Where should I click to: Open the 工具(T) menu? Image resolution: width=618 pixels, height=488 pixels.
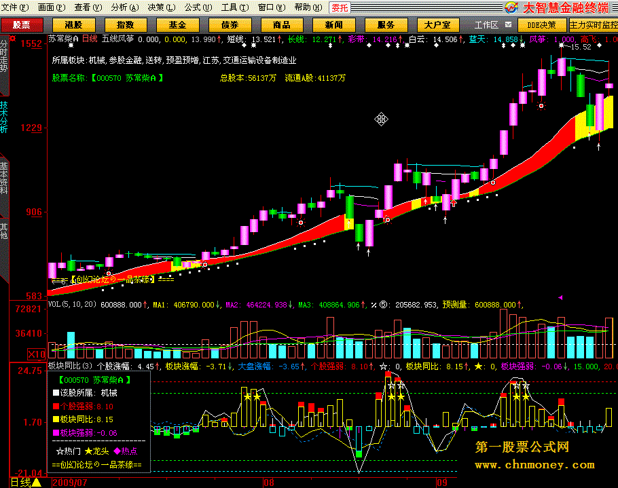(235, 7)
